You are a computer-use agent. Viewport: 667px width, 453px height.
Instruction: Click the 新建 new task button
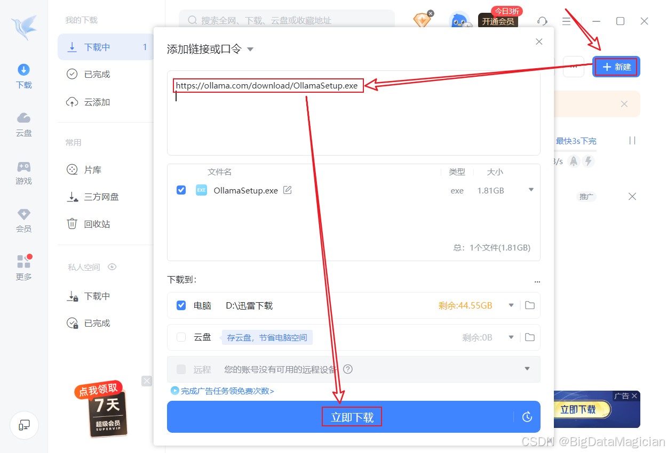pyautogui.click(x=616, y=67)
